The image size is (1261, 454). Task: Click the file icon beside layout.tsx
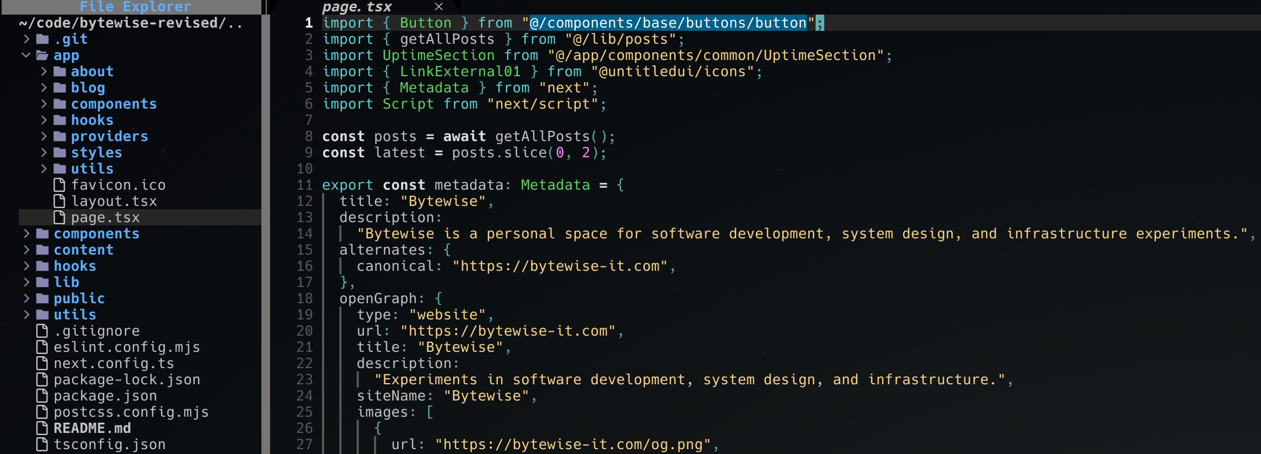click(x=60, y=201)
